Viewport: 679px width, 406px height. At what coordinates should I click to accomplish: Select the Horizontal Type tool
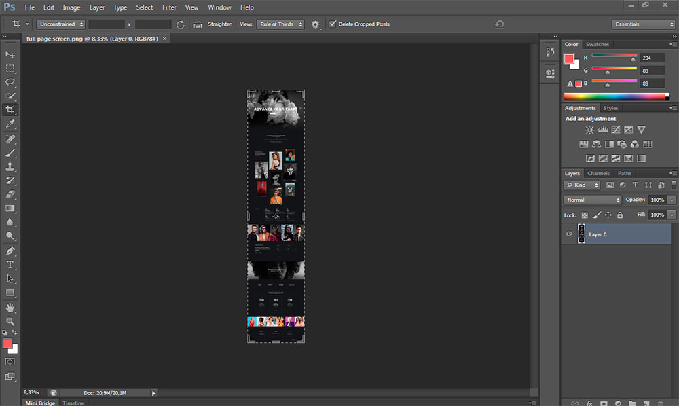tap(10, 265)
